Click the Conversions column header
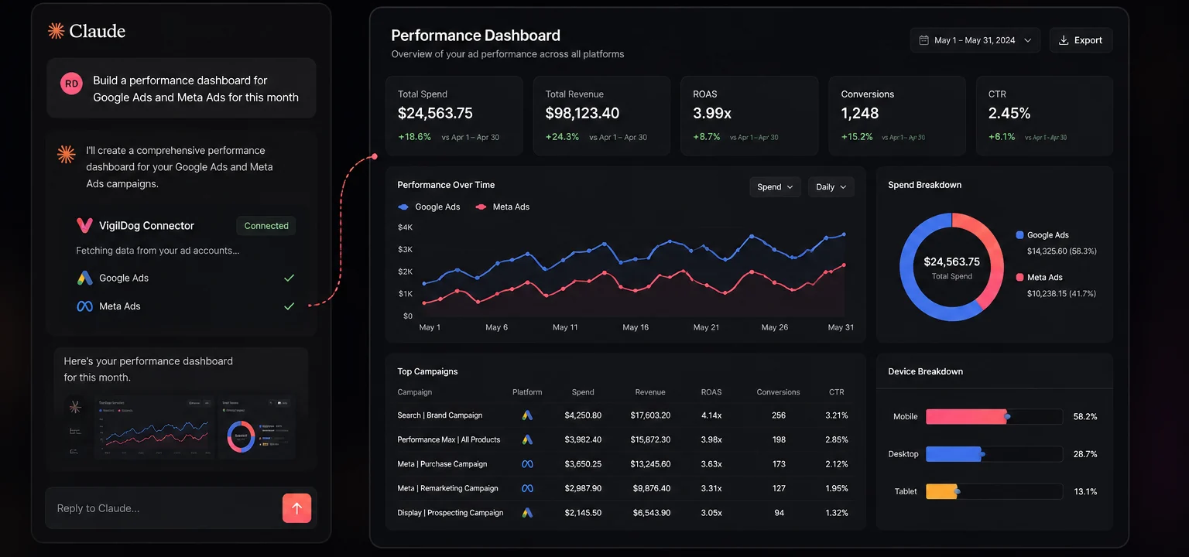Viewport: 1189px width, 557px height. tap(778, 392)
